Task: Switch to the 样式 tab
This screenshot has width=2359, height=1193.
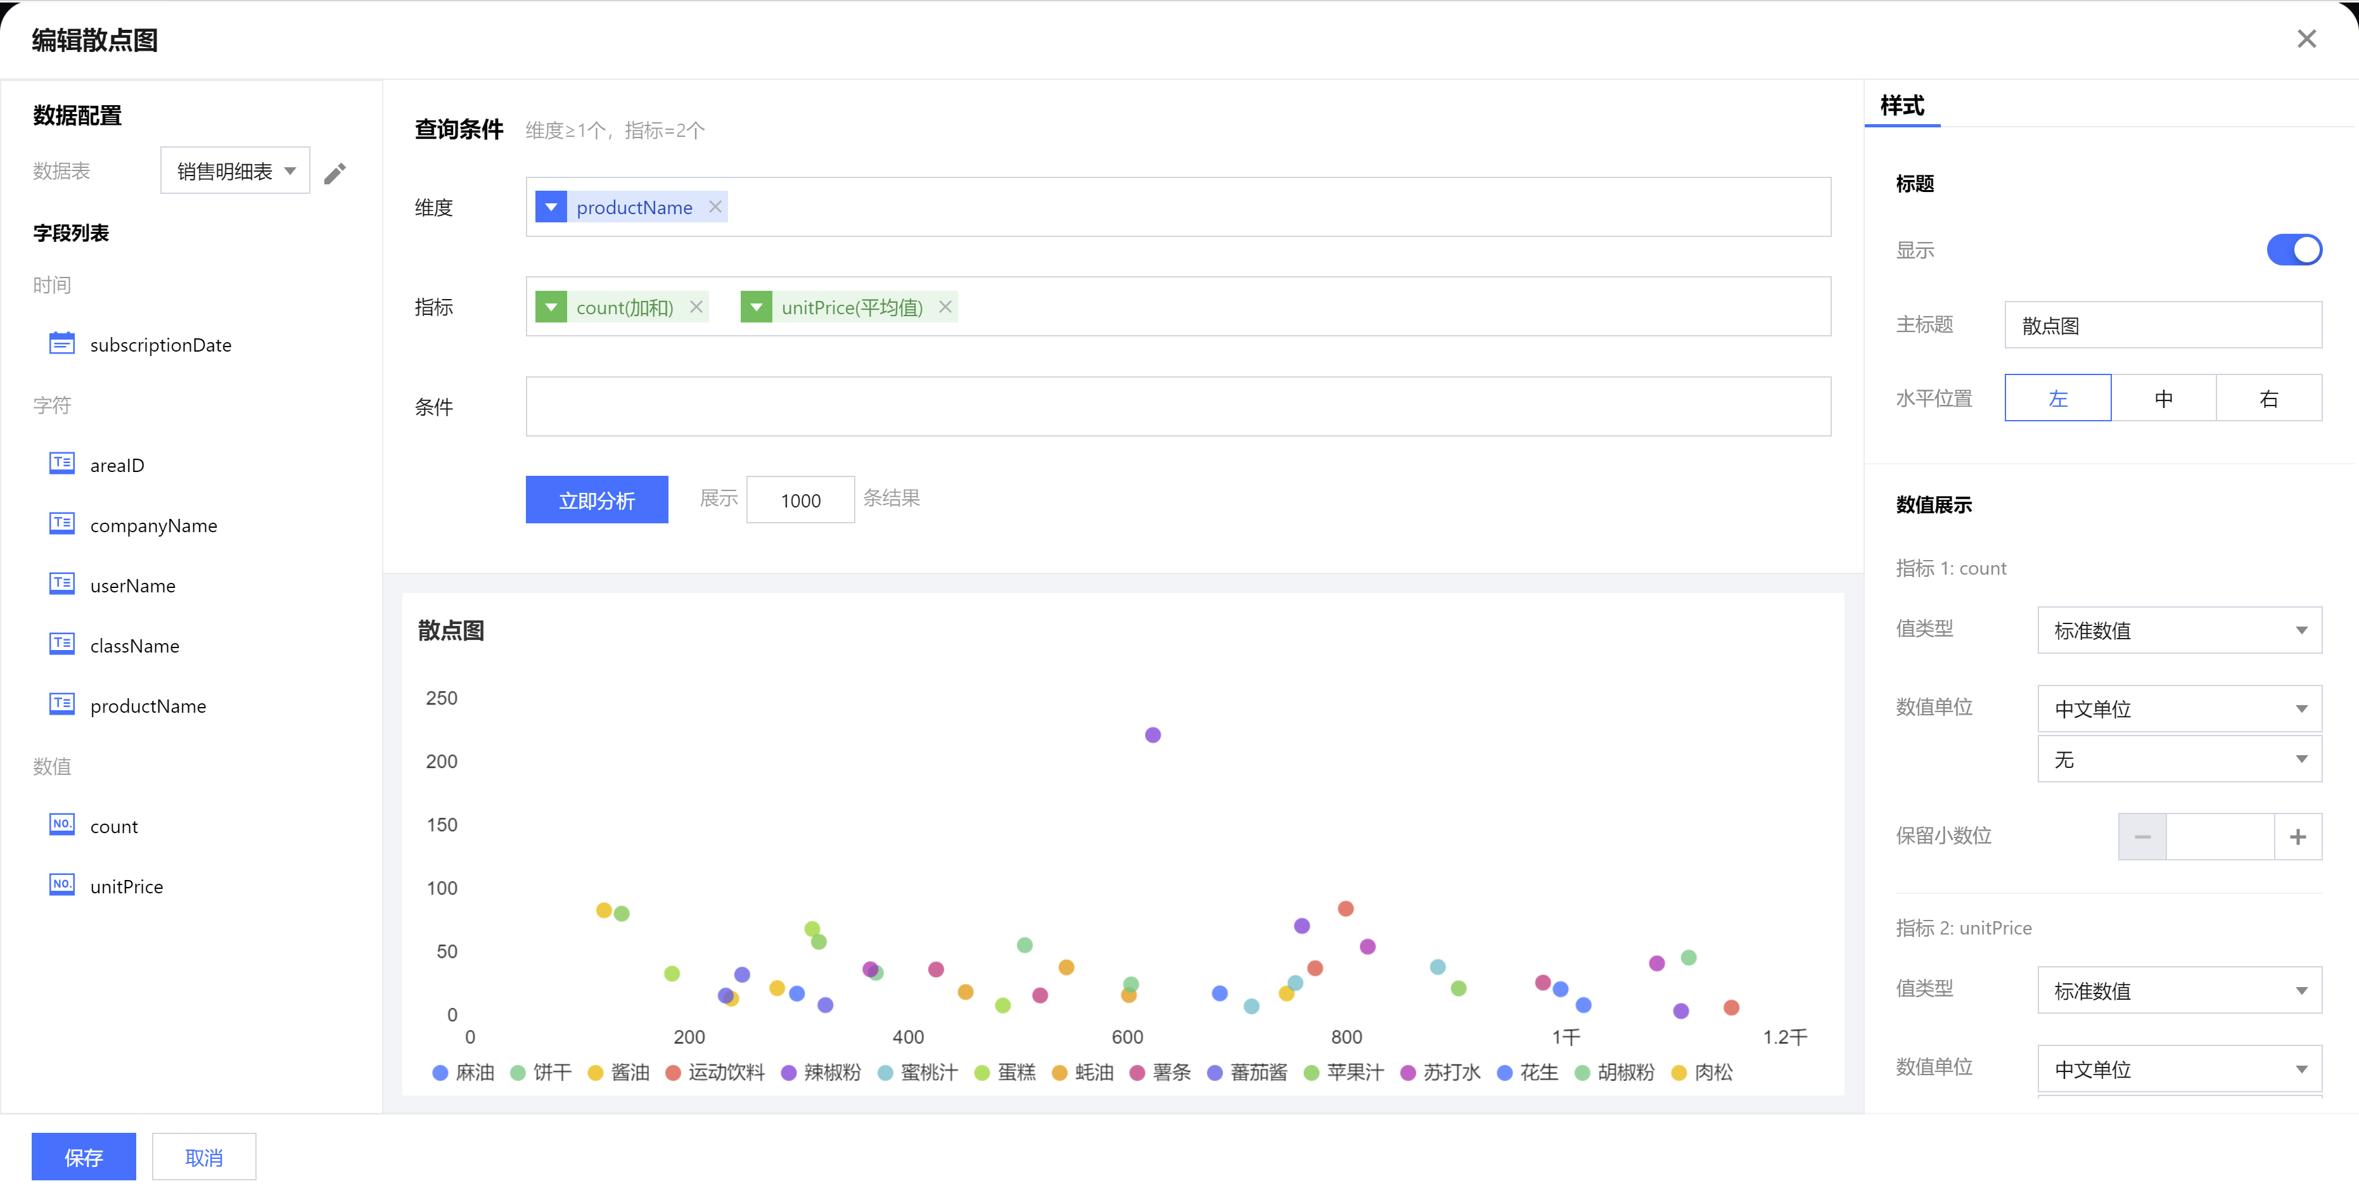Action: pyautogui.click(x=1902, y=106)
